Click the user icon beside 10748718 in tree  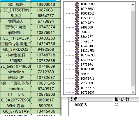tap(77, 88)
